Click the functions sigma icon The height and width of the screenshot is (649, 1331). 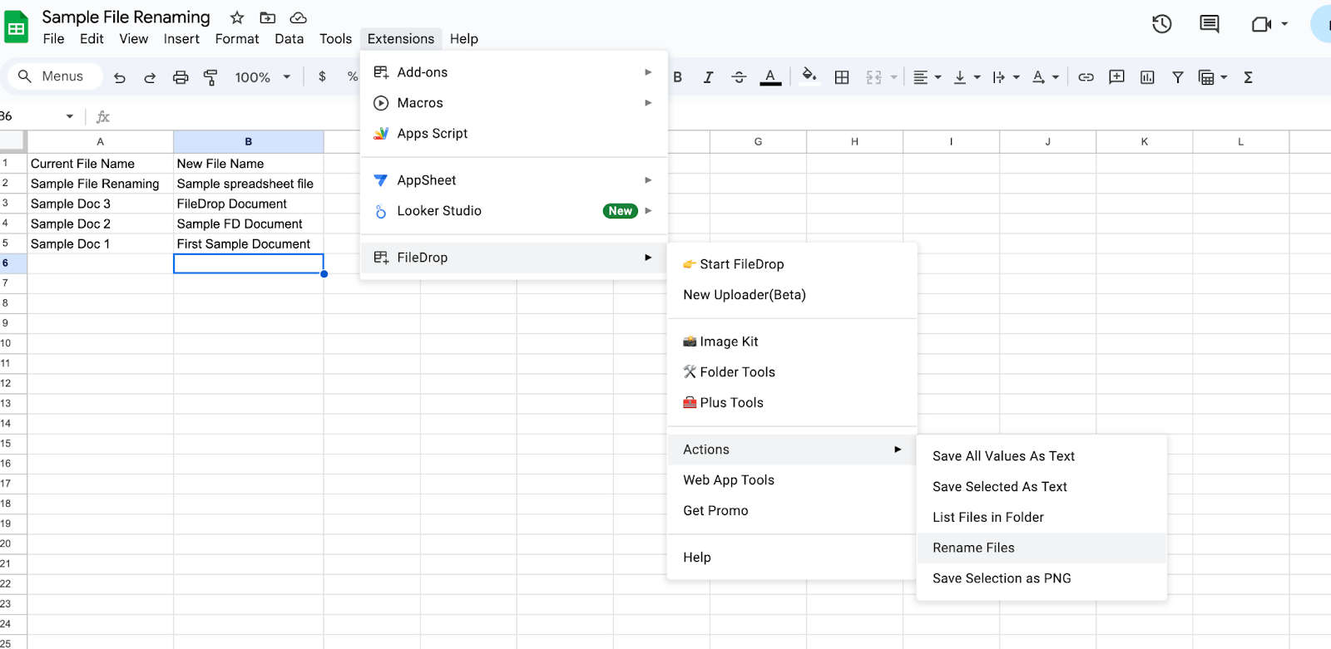1248,77
